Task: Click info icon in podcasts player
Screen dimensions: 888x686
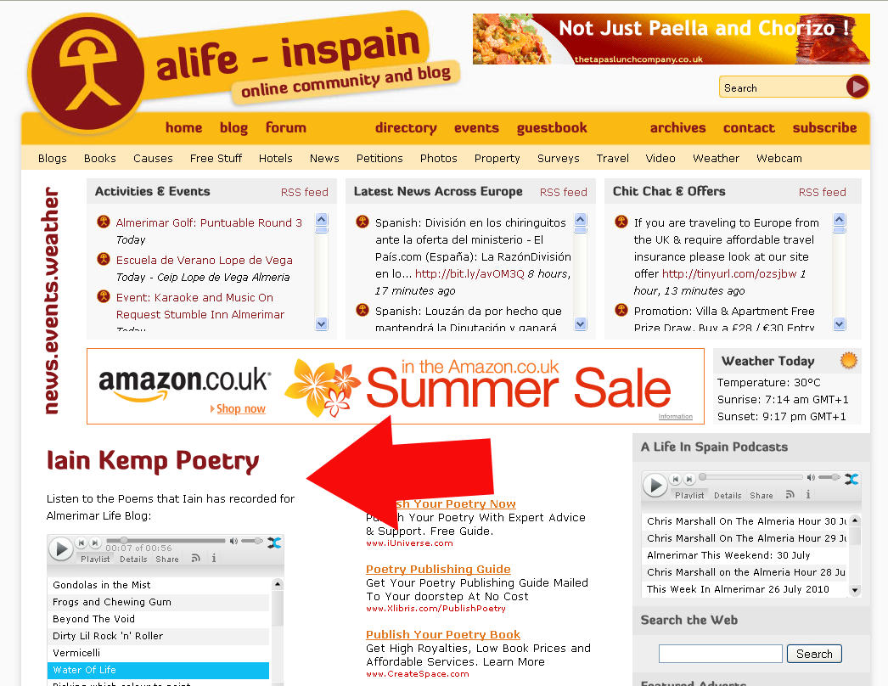Action: [808, 494]
